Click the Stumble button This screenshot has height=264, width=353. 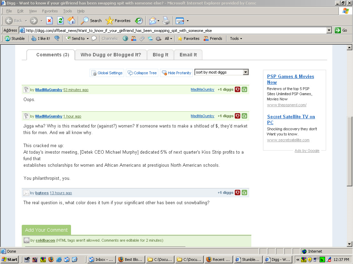pos(15,38)
